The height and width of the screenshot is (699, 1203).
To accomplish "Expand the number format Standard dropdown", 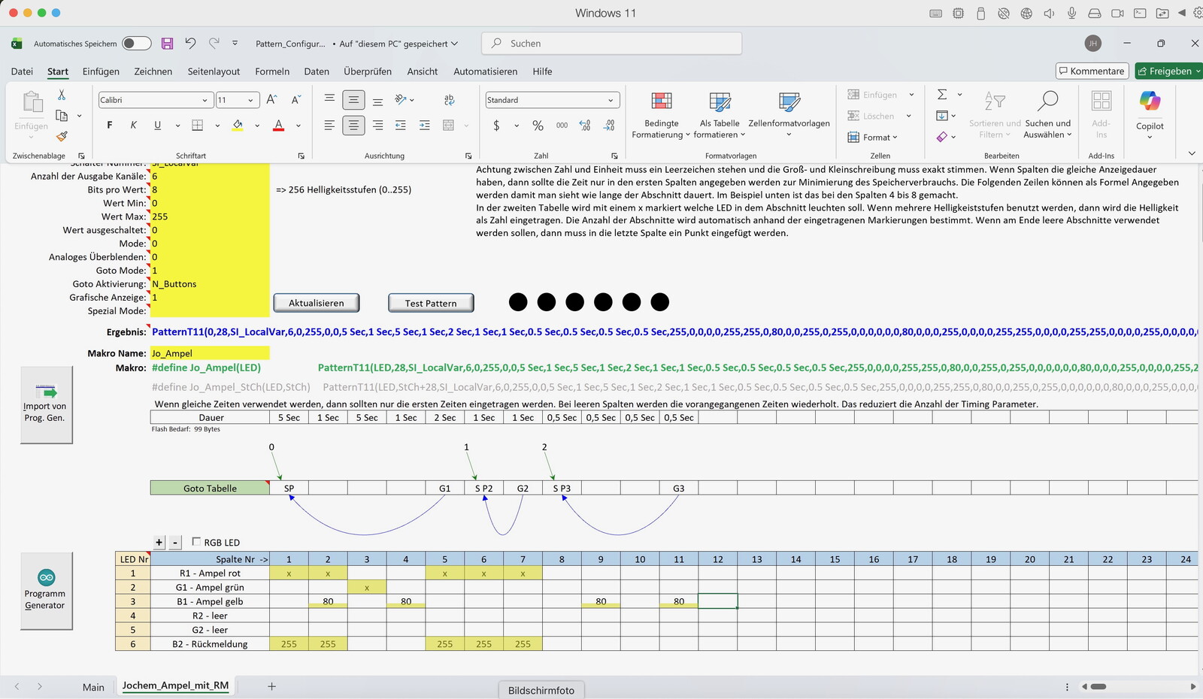I will click(610, 100).
